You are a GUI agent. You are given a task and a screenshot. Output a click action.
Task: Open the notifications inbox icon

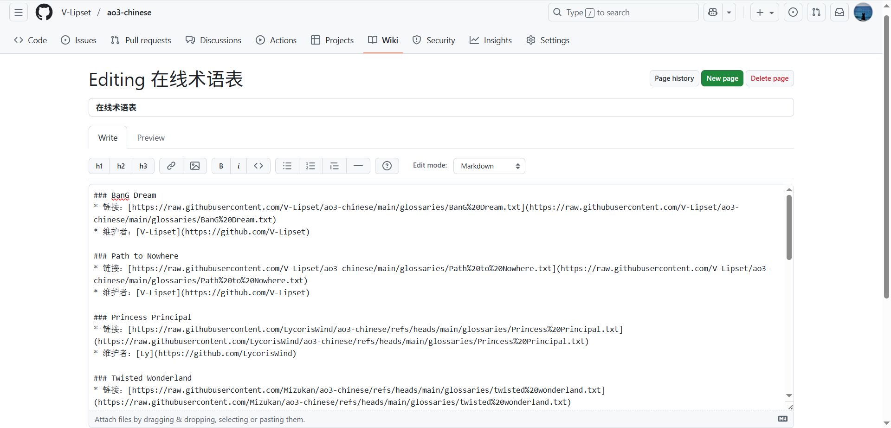[x=839, y=13]
